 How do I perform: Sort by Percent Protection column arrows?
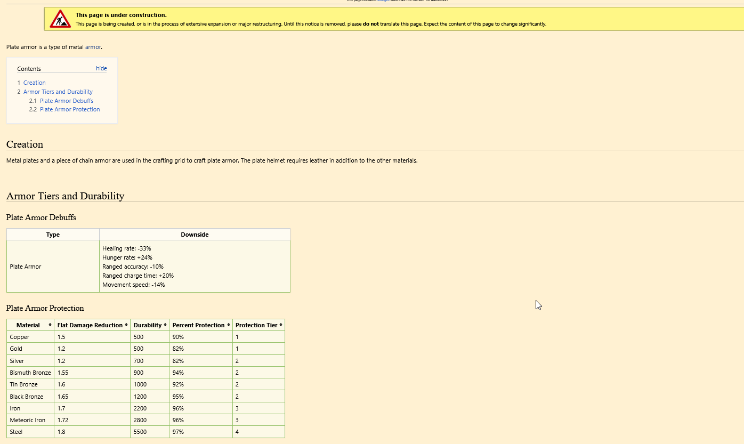pyautogui.click(x=229, y=325)
